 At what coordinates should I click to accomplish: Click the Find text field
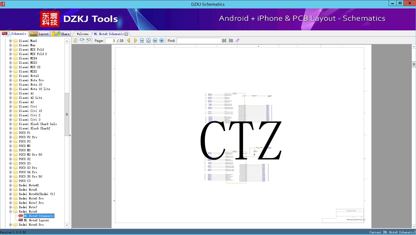[x=198, y=40]
